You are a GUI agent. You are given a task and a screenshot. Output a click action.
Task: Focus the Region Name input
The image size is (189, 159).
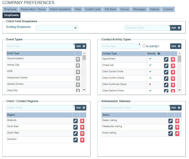click(x=40, y=107)
